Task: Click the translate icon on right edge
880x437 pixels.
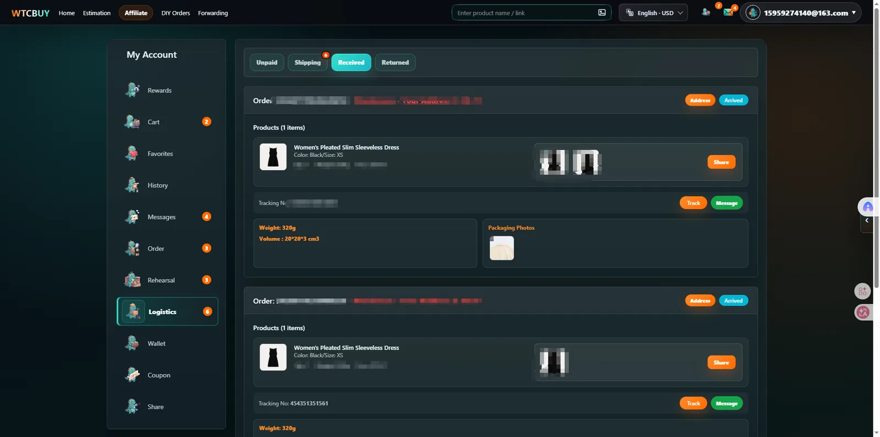Action: [863, 313]
